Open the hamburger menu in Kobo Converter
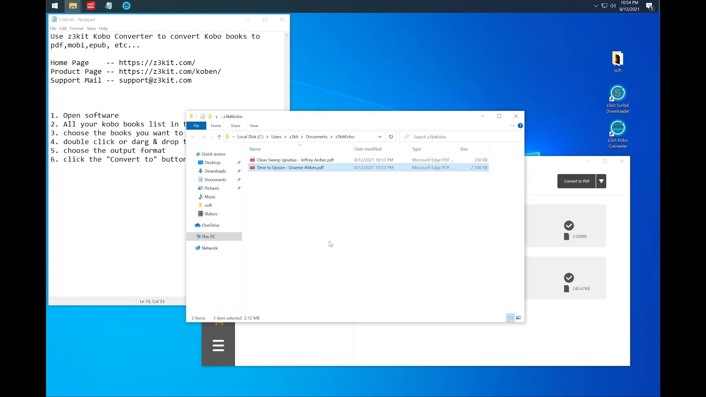This screenshot has width=706, height=397. click(218, 346)
